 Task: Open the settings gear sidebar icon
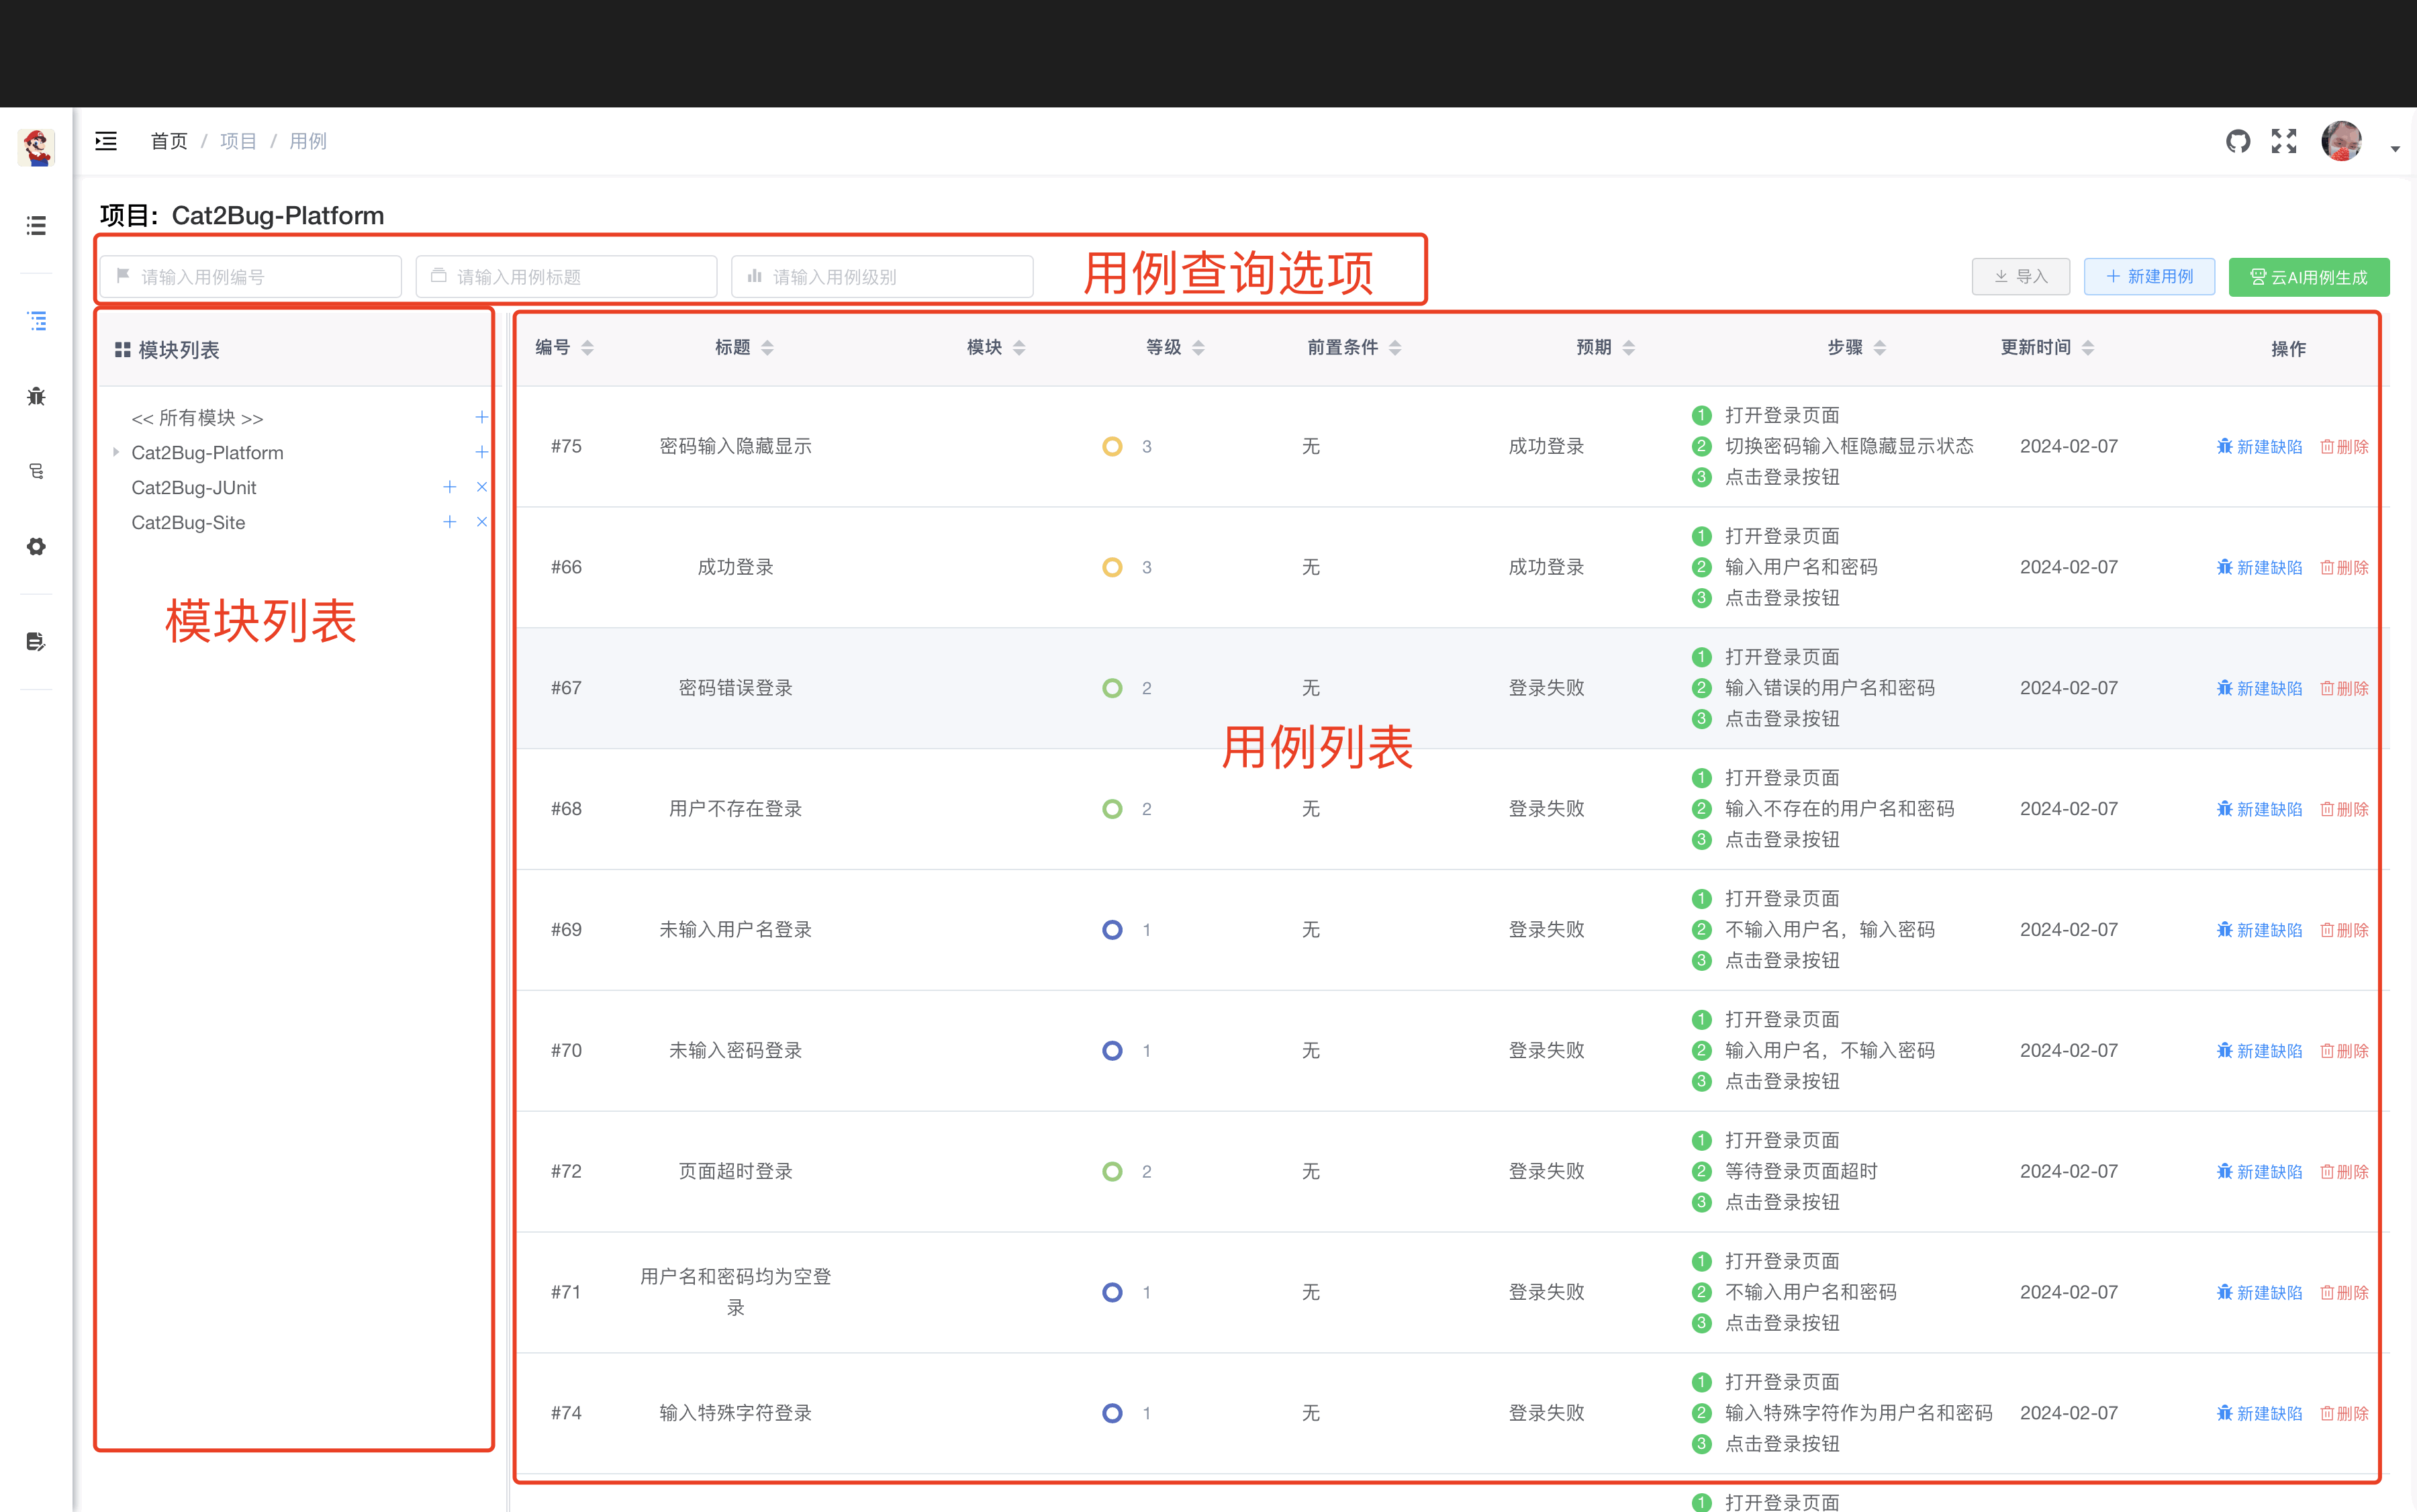click(36, 546)
